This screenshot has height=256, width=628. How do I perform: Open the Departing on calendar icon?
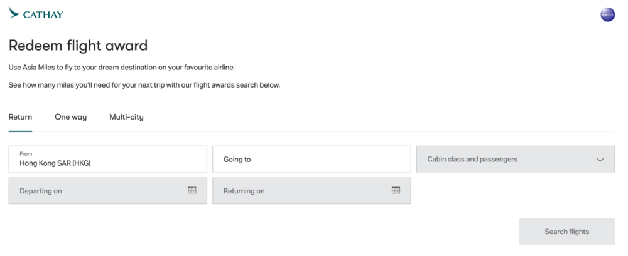tap(192, 190)
